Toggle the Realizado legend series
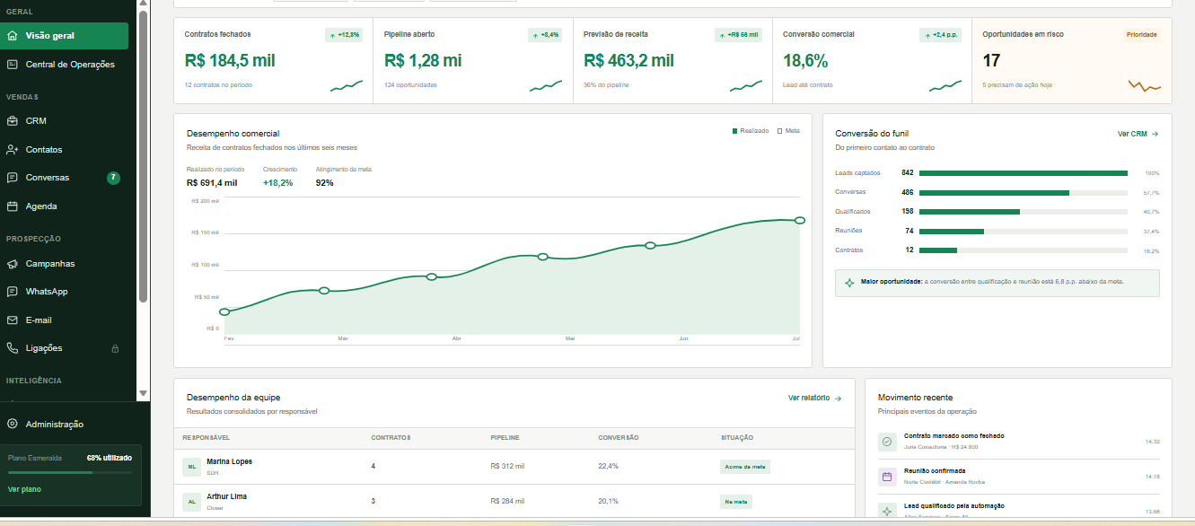The width and height of the screenshot is (1195, 526). pos(751,131)
